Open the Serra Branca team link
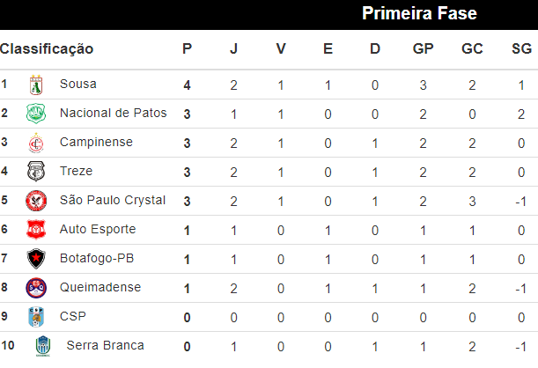This screenshot has width=538, height=368. 105,346
